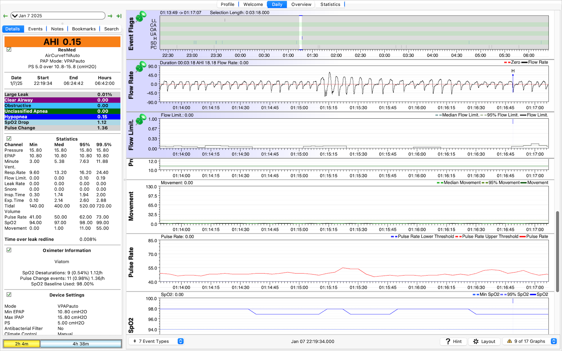
Task: Click the '95% Movement' legend entry
Action: pyautogui.click(x=500, y=183)
